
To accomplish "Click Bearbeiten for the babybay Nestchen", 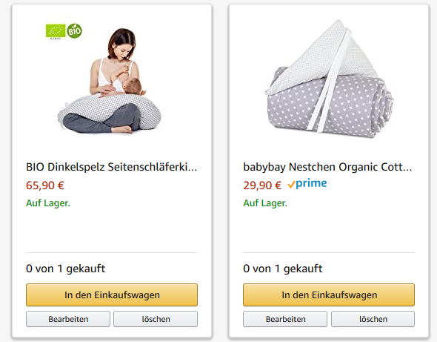I will tap(285, 319).
